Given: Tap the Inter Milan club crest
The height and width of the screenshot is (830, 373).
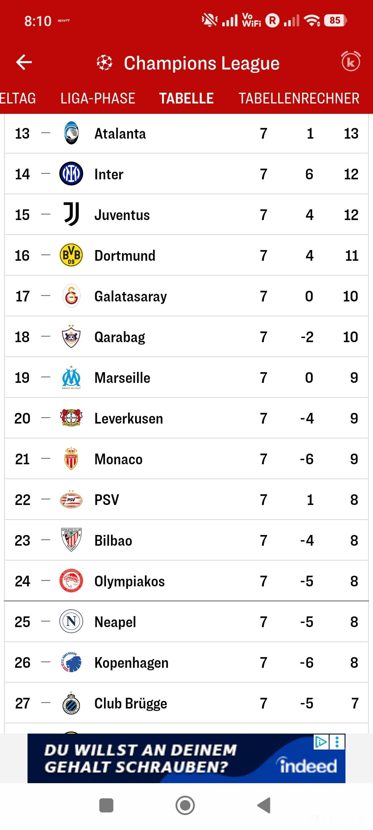Looking at the screenshot, I should [x=71, y=174].
